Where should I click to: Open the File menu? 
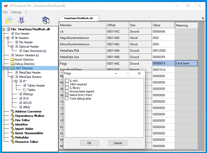point(5,12)
